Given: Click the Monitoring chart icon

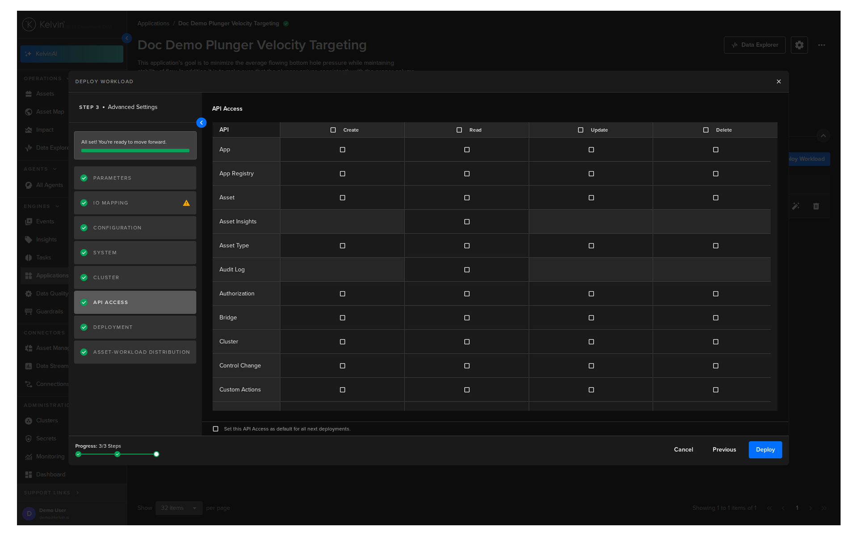Looking at the screenshot, I should 29,456.
